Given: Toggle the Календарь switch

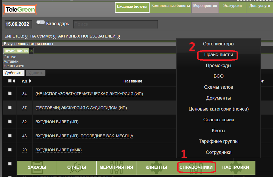Looking at the screenshot, I should 40,23.
